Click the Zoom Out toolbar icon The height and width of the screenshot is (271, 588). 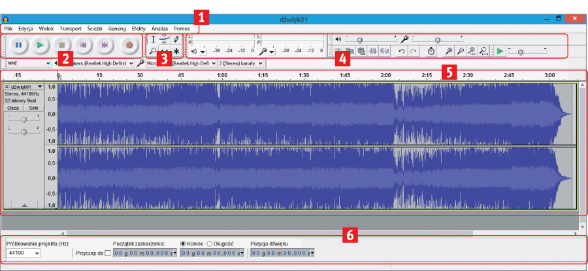[461, 51]
